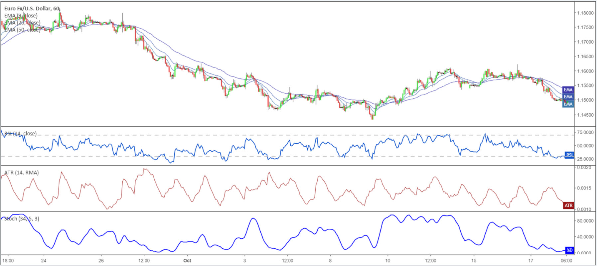Click the 50.0000 RSI scale value
Screen dimensions: 597x266
click(585, 146)
